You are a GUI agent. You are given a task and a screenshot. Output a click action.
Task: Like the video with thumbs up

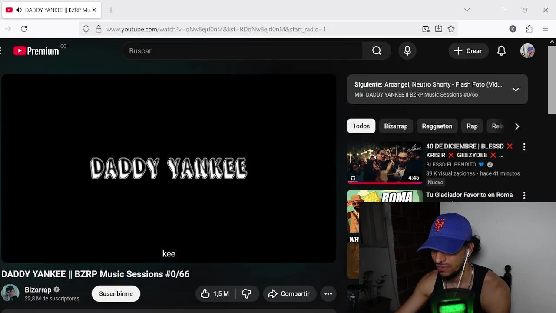[215, 294]
